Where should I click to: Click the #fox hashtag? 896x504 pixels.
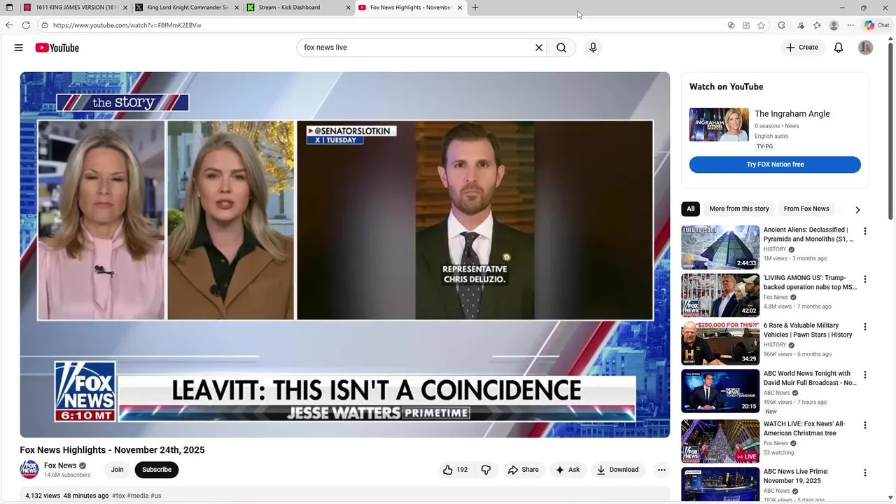click(118, 496)
